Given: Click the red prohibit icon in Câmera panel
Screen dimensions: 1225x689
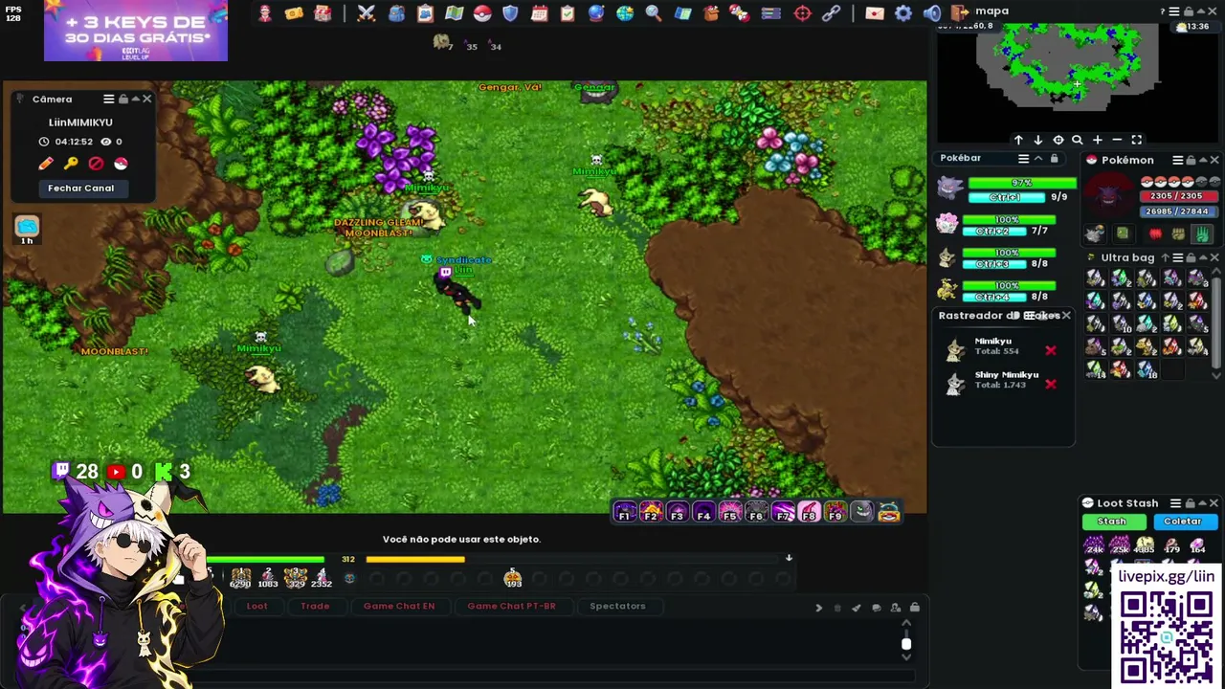Looking at the screenshot, I should [x=96, y=164].
